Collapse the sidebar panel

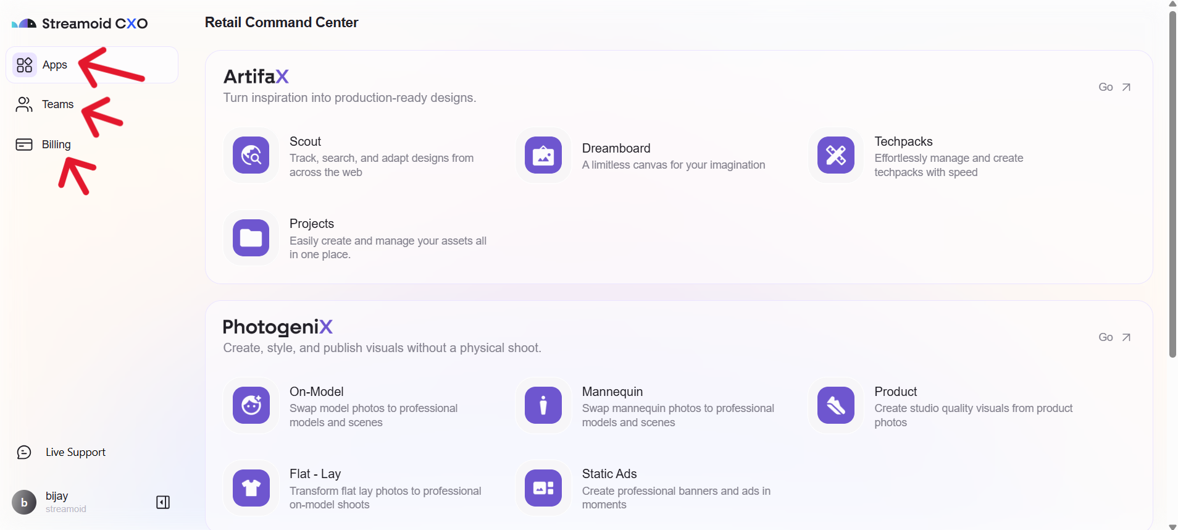pyautogui.click(x=163, y=502)
